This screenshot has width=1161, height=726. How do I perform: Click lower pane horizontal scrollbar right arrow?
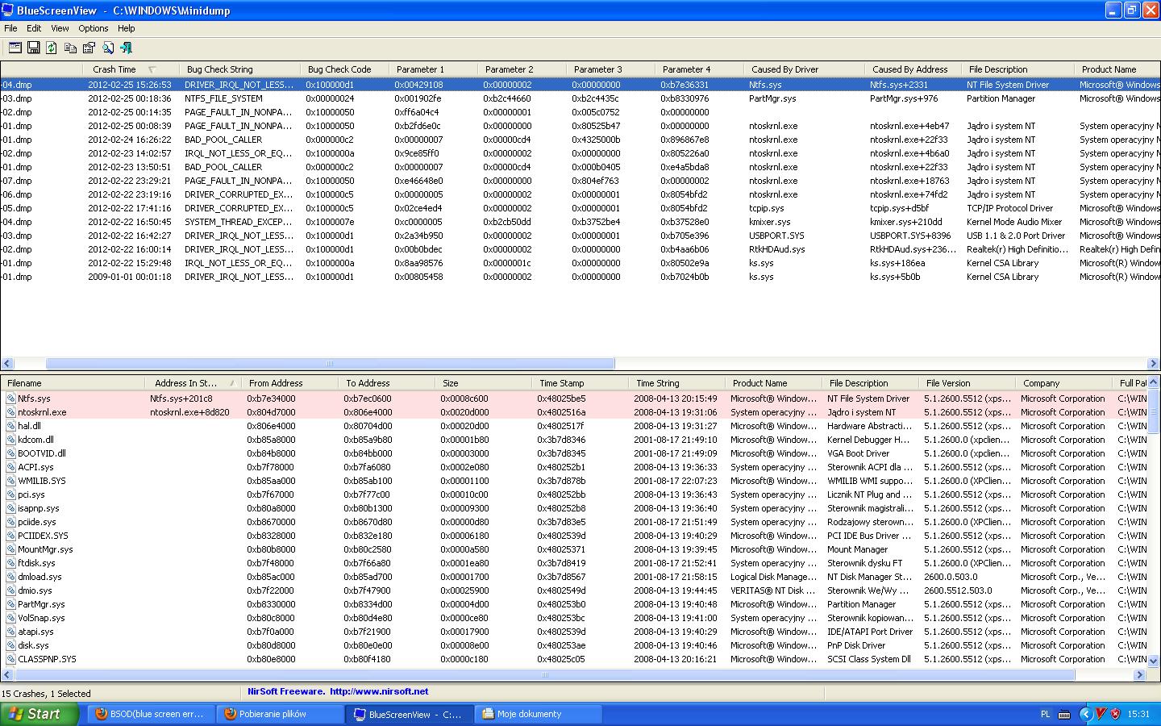pos(1139,675)
